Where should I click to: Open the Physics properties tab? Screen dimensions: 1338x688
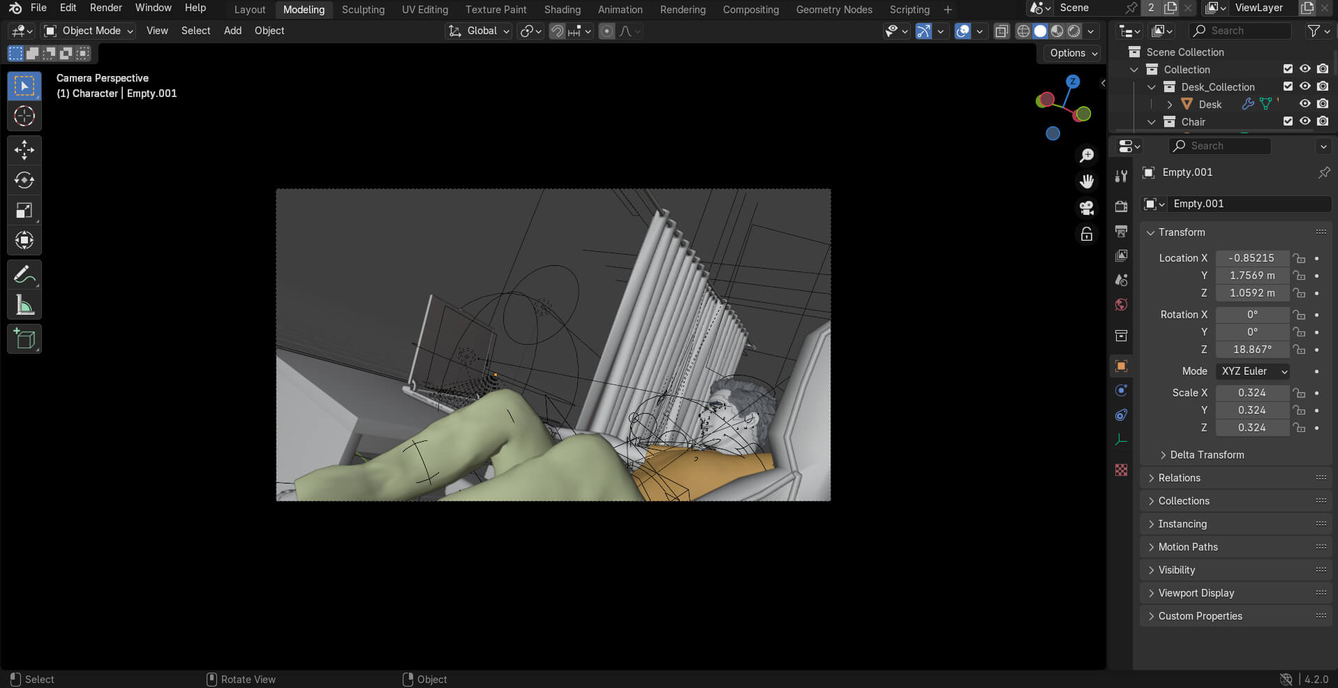tap(1121, 390)
